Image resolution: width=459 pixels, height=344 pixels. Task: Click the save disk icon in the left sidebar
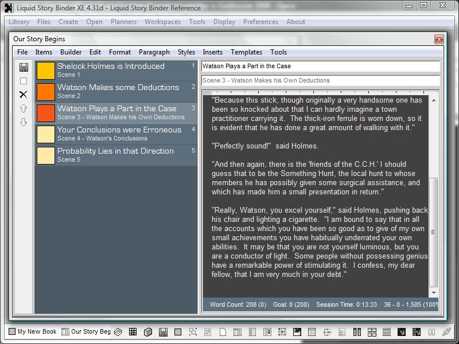pyautogui.click(x=24, y=68)
